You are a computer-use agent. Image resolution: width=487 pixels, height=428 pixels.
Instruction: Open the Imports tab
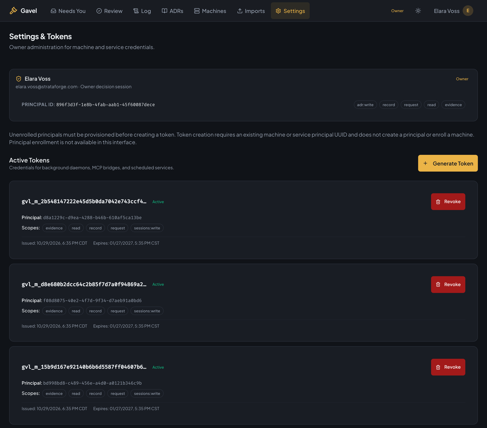coord(251,11)
